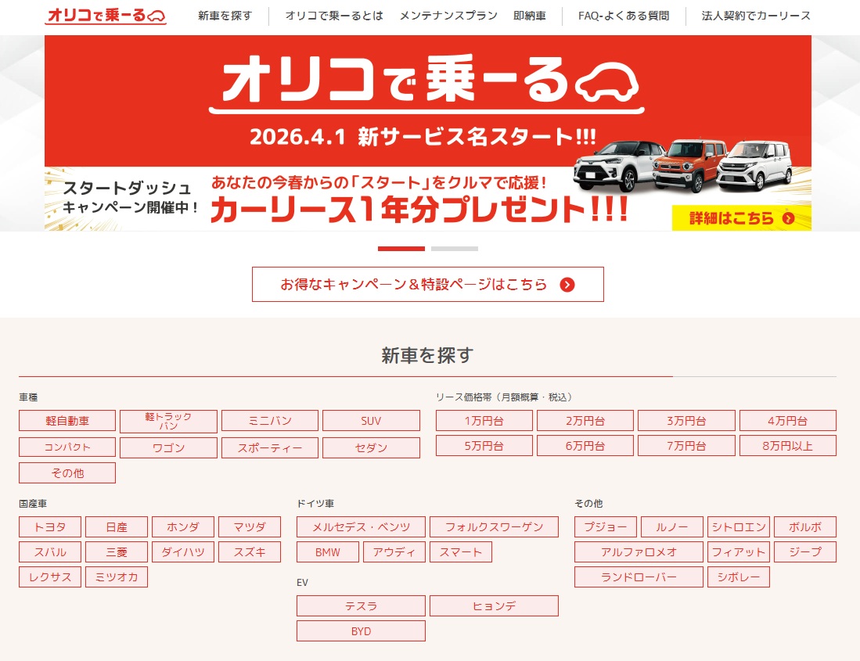Select アルファロメオ maker

coord(639,552)
